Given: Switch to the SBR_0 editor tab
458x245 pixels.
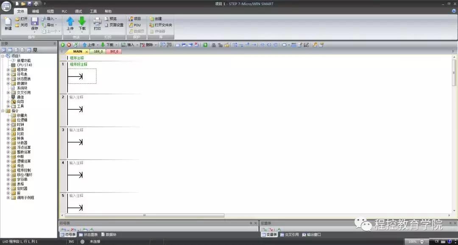Looking at the screenshot, I should 98,52.
